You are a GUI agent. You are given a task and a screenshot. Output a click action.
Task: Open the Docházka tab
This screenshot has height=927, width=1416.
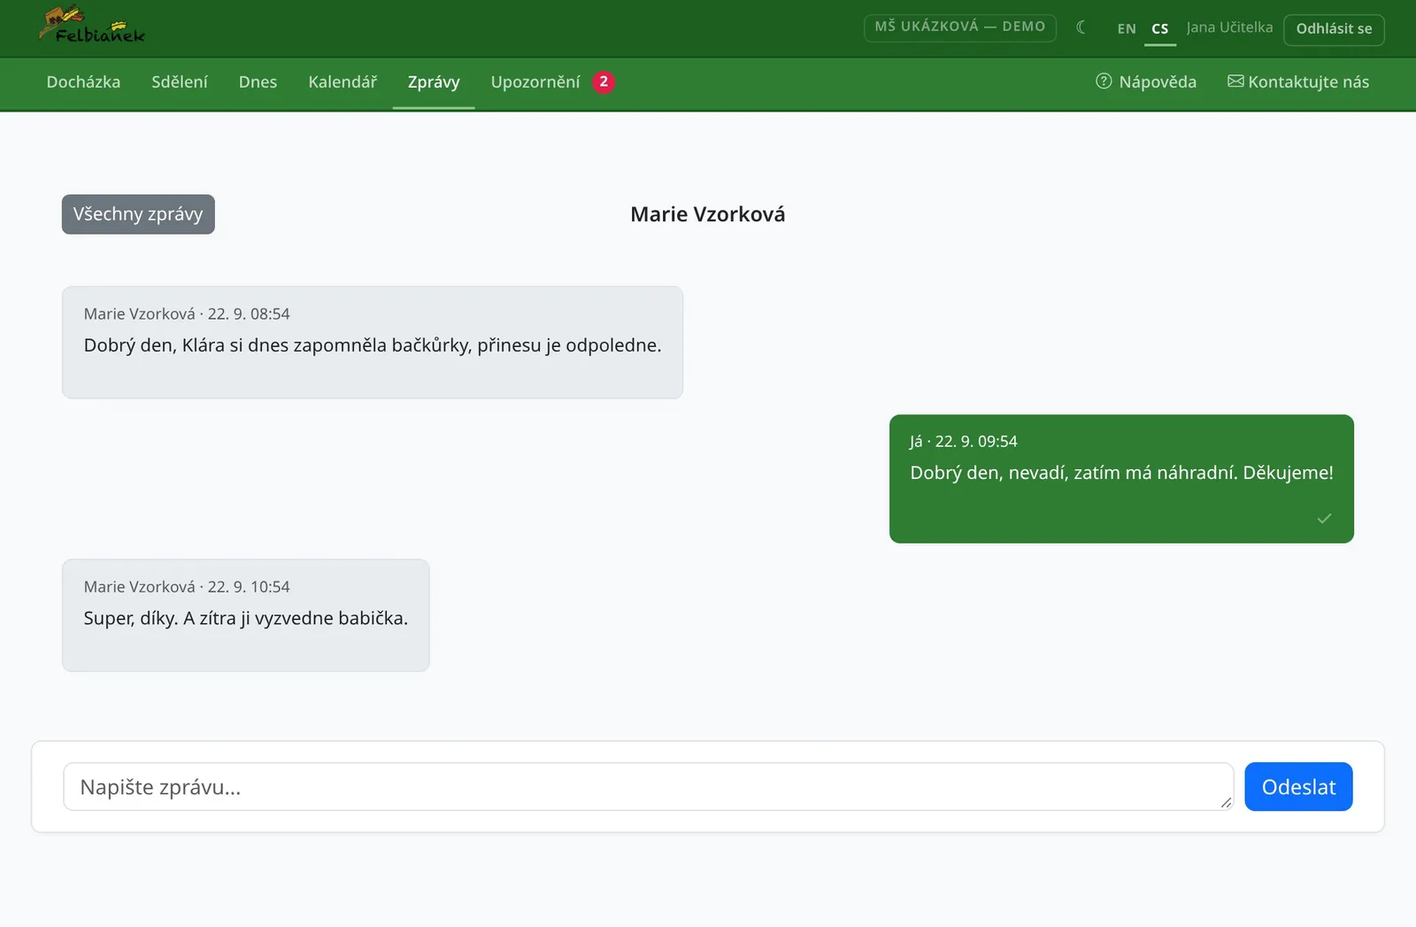[x=83, y=82]
